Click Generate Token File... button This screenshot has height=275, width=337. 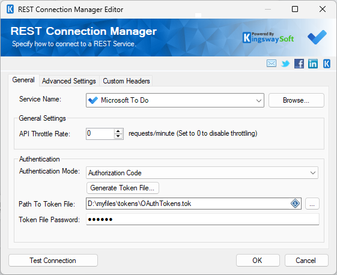(x=123, y=188)
